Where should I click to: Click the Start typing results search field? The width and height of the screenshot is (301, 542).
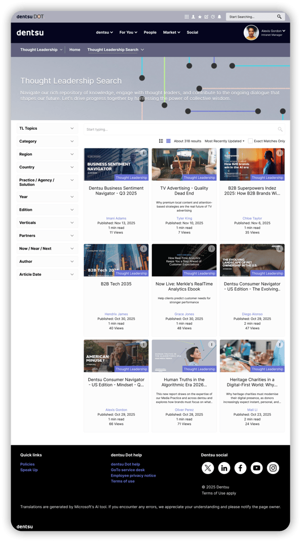click(x=184, y=129)
